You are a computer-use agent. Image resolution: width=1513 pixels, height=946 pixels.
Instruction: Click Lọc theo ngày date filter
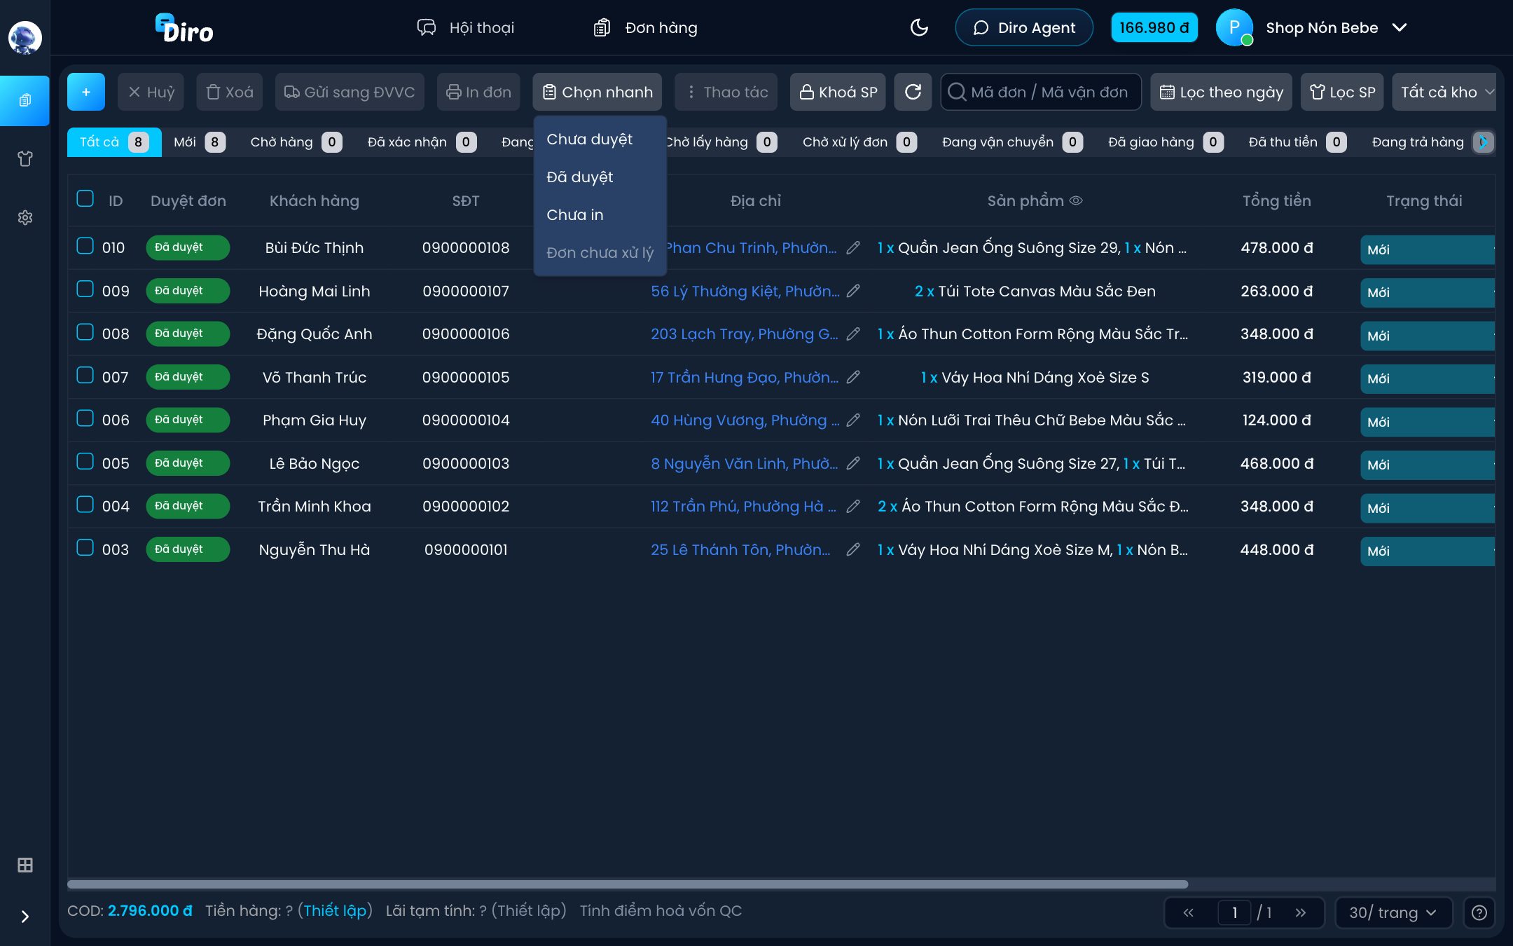tap(1221, 92)
